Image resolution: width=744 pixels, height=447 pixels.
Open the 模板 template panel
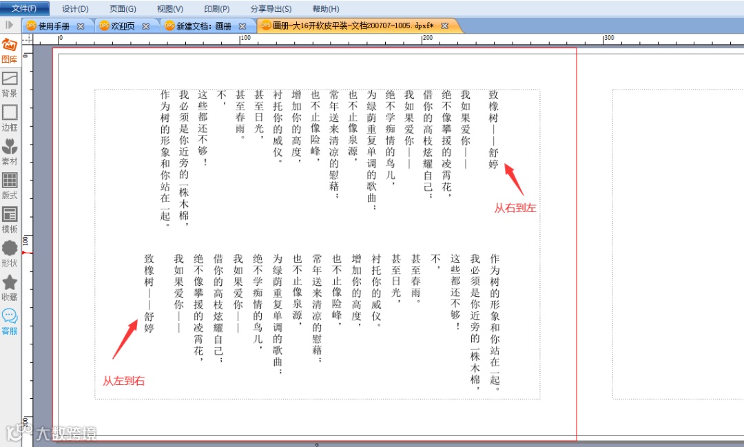[10, 220]
